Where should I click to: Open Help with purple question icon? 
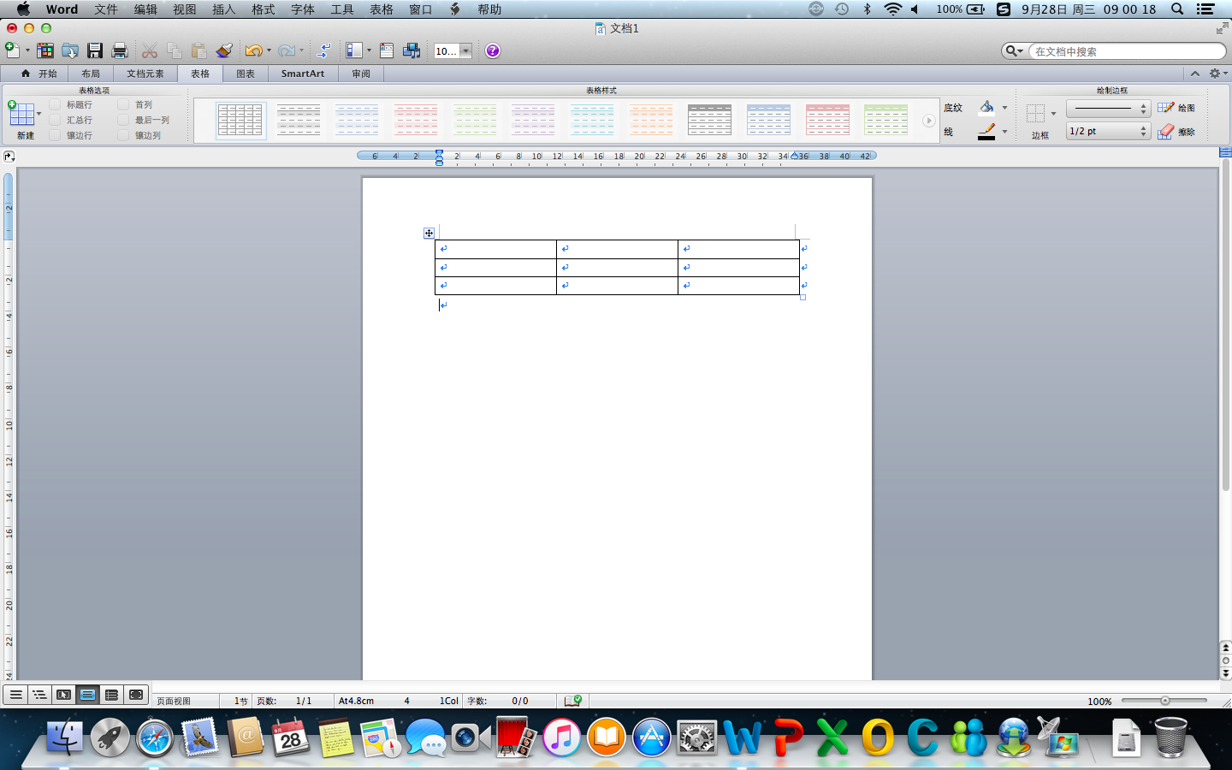point(493,50)
